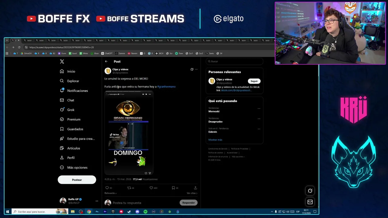This screenshot has width=388, height=218.
Task: Click the Buscar search field
Action: [234, 61]
